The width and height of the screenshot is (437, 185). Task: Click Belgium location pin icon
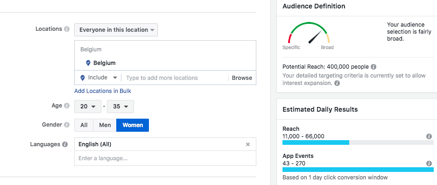pyautogui.click(x=88, y=63)
